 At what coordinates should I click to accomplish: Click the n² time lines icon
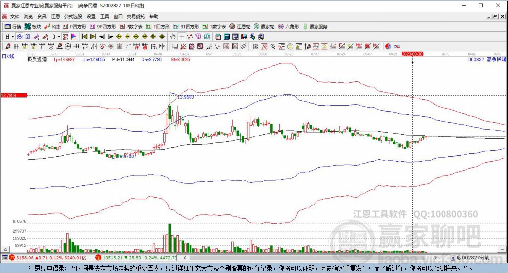[85, 46]
